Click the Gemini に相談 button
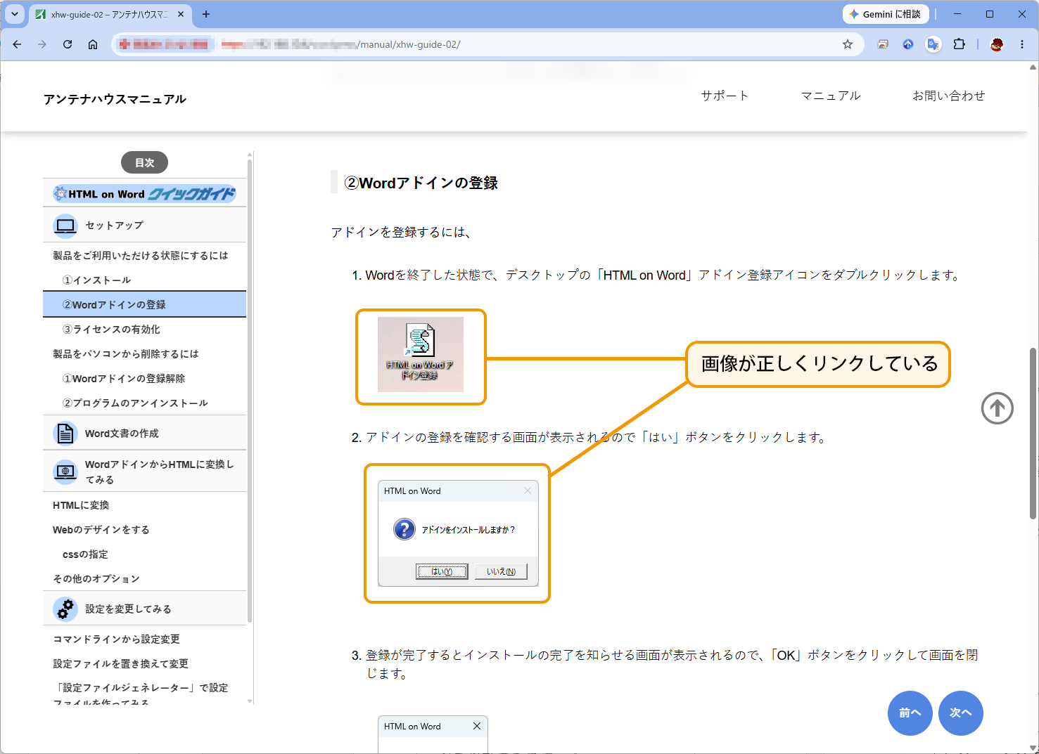Screen dimensions: 1039x754 point(886,14)
